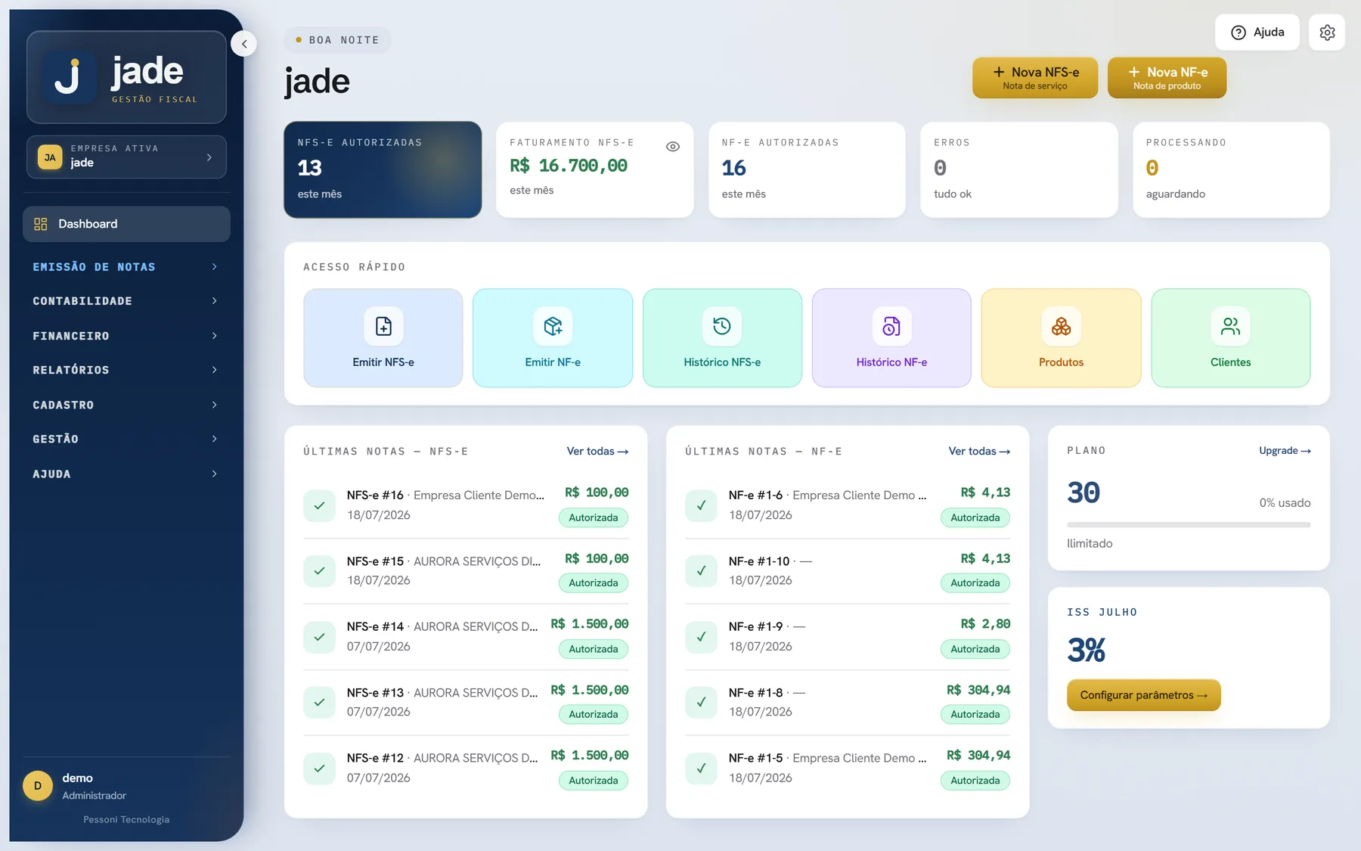Open the NF-e Autorizadas stats card

(x=807, y=169)
